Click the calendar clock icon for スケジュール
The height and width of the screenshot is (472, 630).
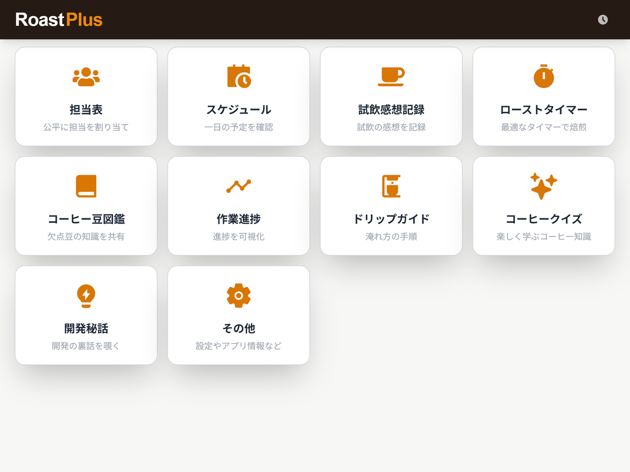pyautogui.click(x=239, y=76)
